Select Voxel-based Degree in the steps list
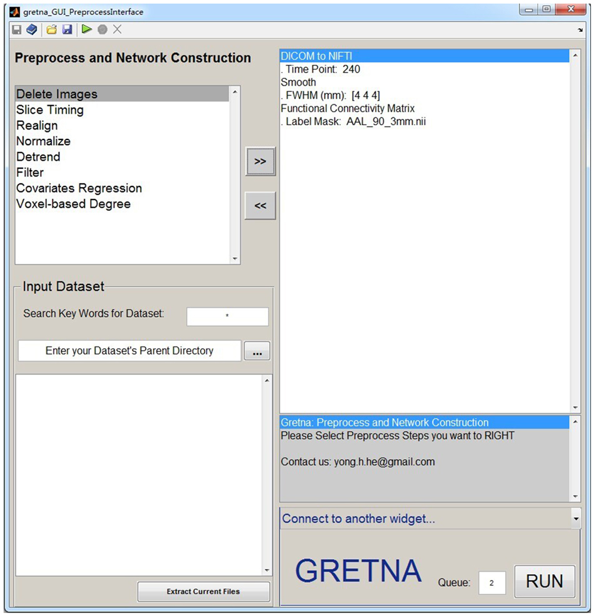Screen dimensions: 594x616 [x=122, y=204]
